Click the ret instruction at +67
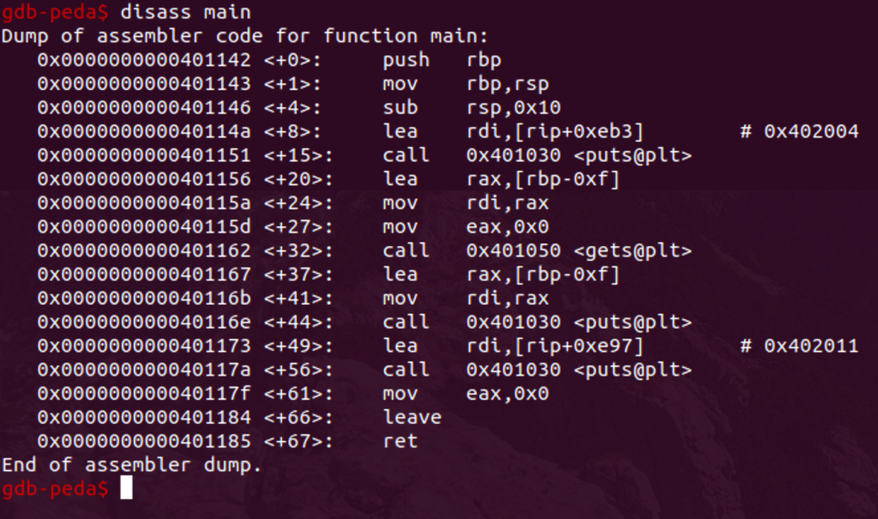878x519 pixels. tap(400, 441)
